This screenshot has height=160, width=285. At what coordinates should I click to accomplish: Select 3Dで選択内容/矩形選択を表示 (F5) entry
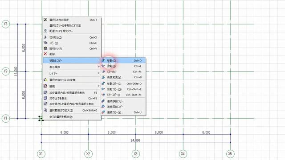point(72,93)
